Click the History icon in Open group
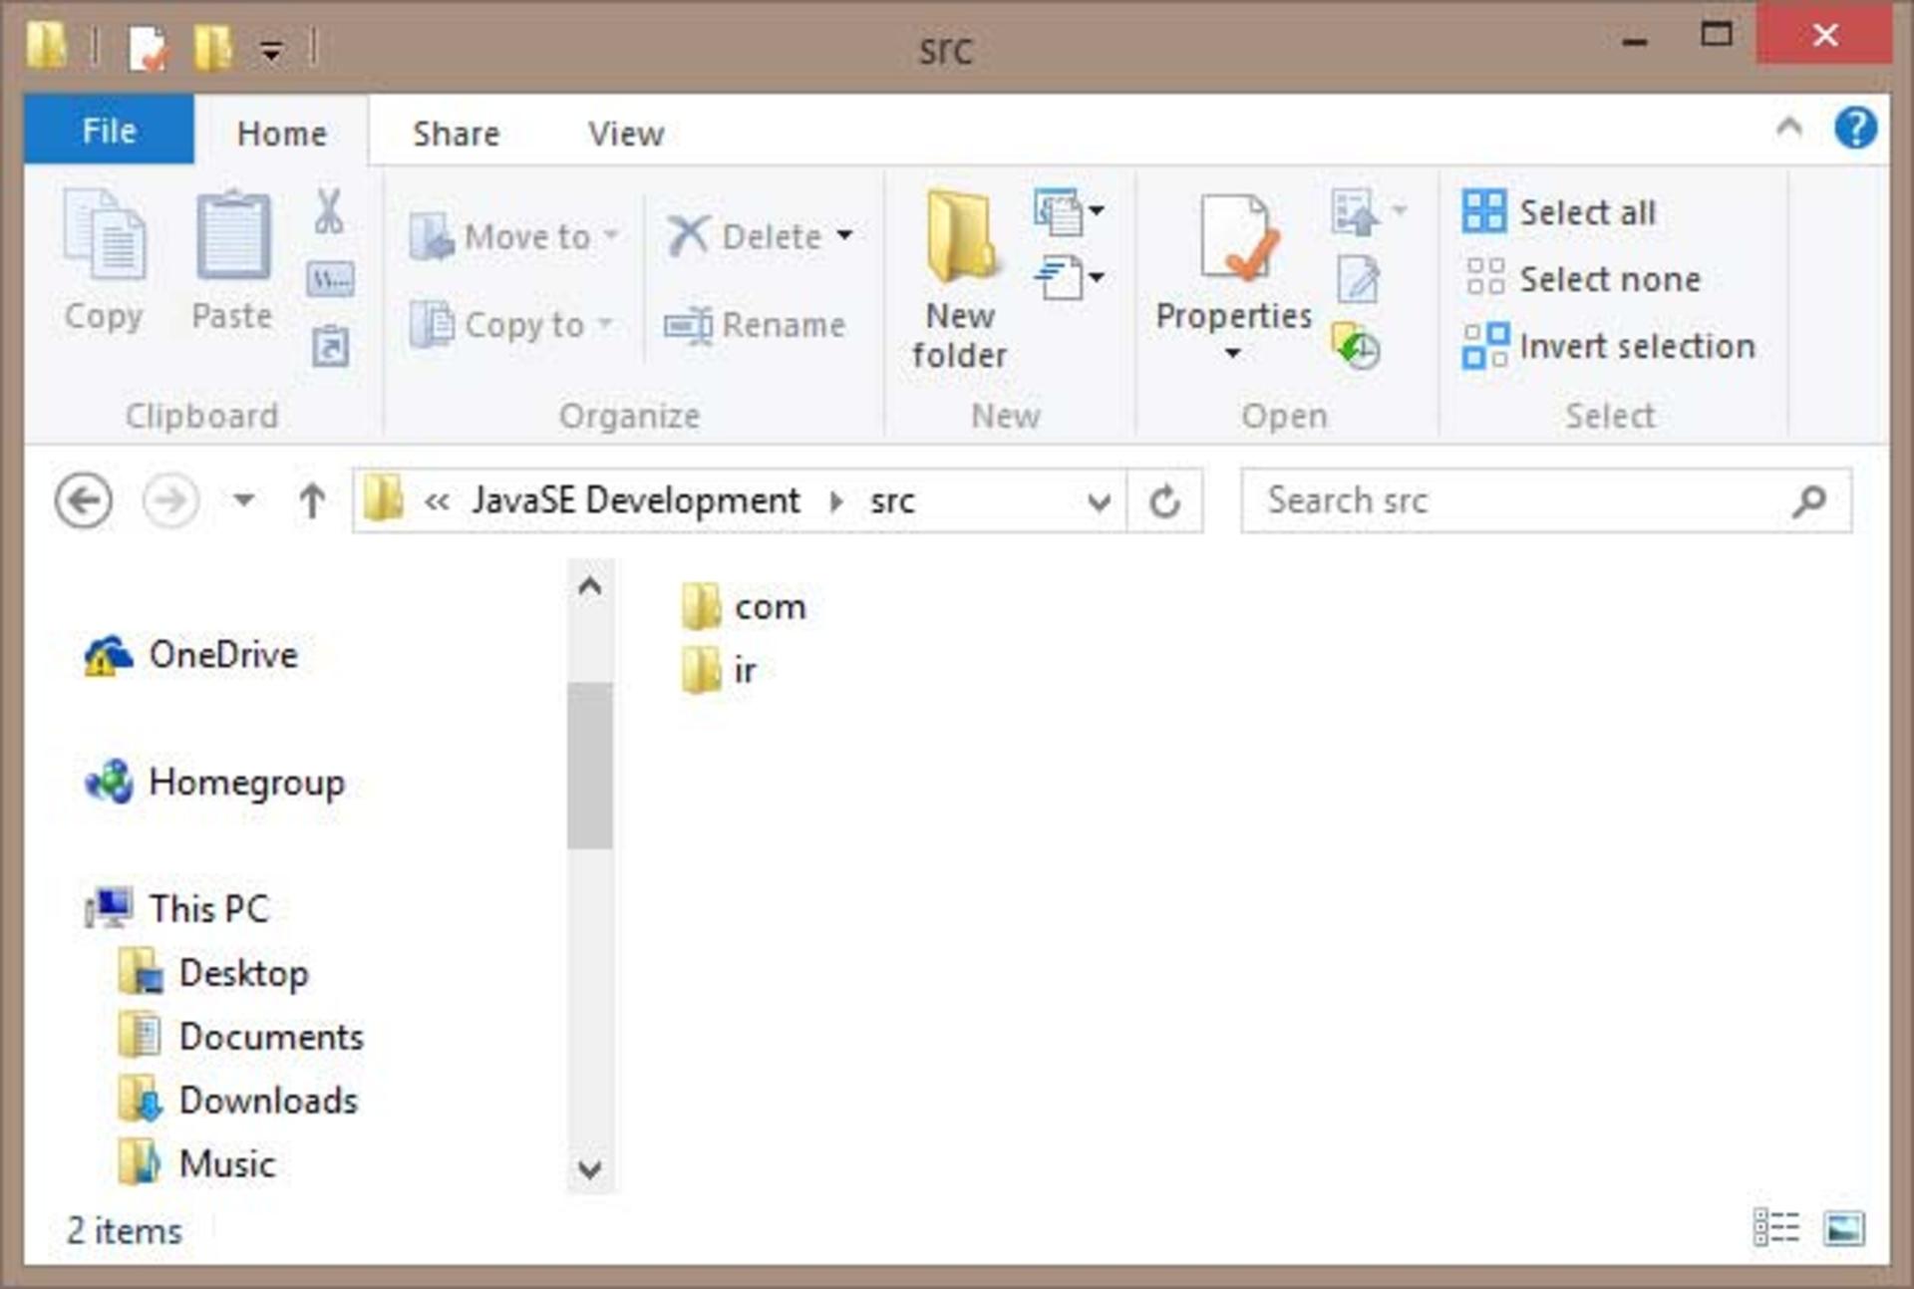This screenshot has height=1289, width=1914. click(x=1356, y=346)
